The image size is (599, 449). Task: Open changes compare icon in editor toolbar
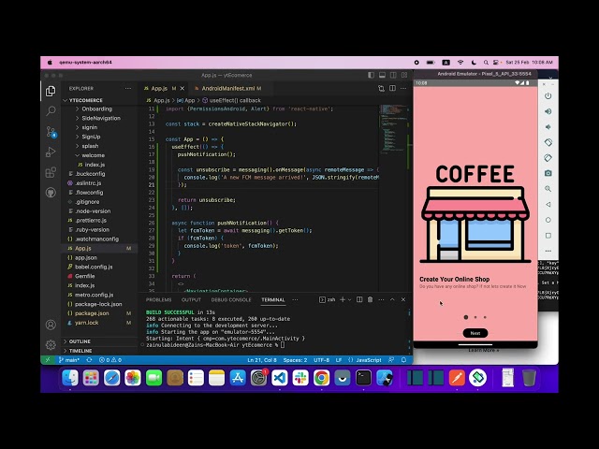[x=381, y=88]
